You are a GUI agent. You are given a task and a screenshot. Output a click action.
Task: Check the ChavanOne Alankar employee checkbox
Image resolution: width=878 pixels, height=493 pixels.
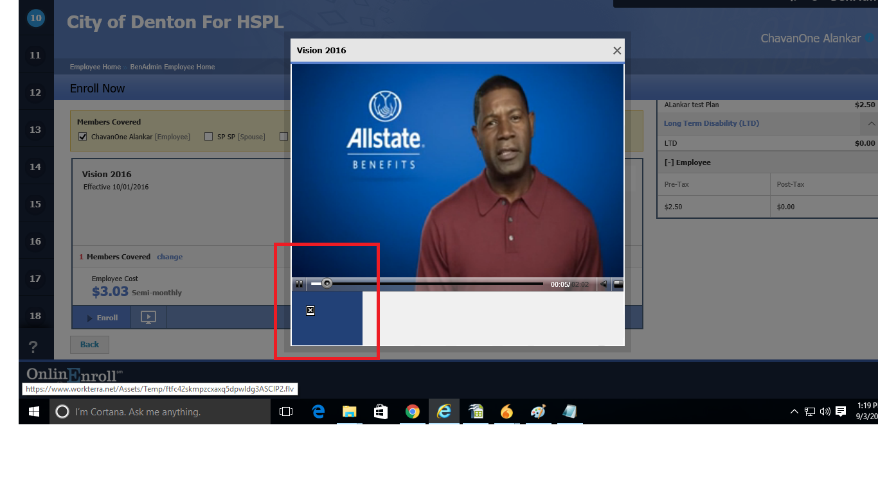coord(82,137)
